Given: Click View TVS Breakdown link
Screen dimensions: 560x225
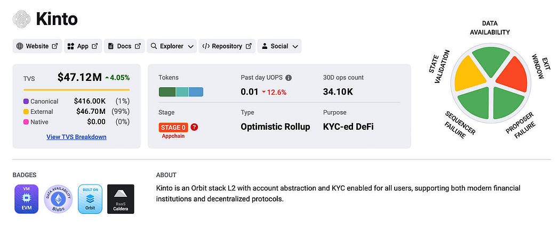Looking at the screenshot, I should (x=76, y=137).
